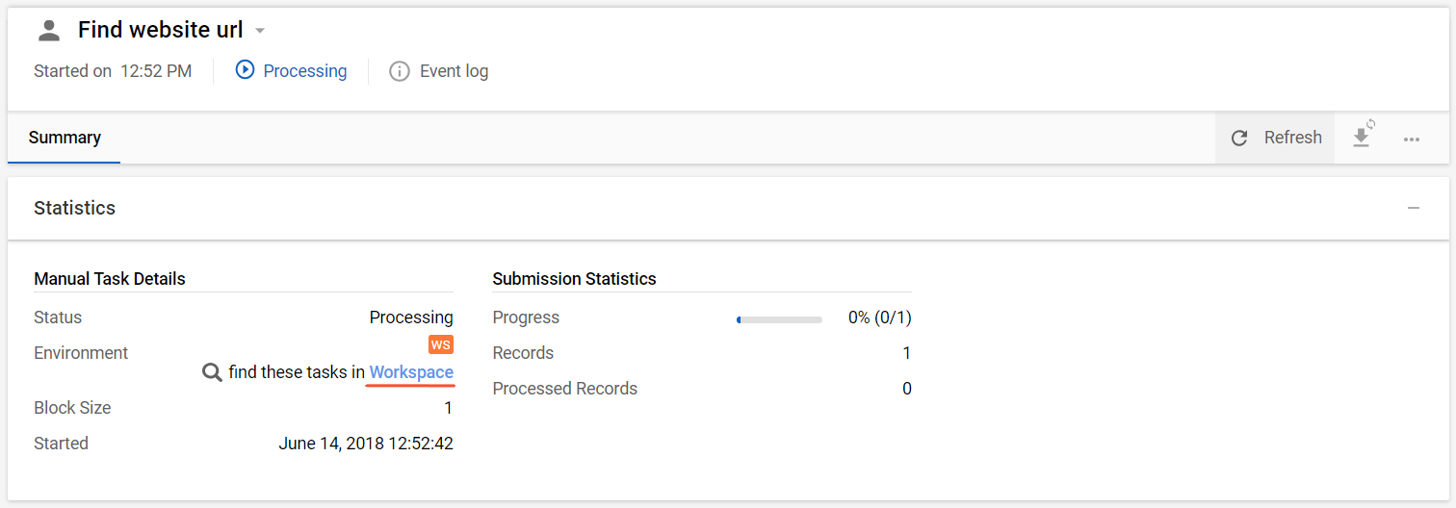Click the person icon beside Find website url

49,31
